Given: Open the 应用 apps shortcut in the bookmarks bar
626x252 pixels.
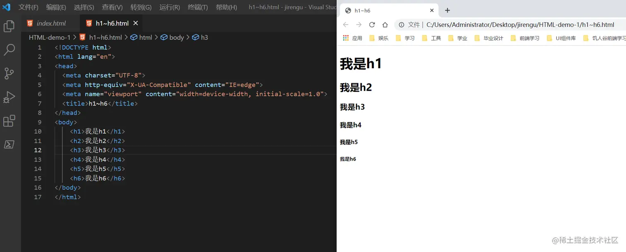Looking at the screenshot, I should click(x=352, y=38).
